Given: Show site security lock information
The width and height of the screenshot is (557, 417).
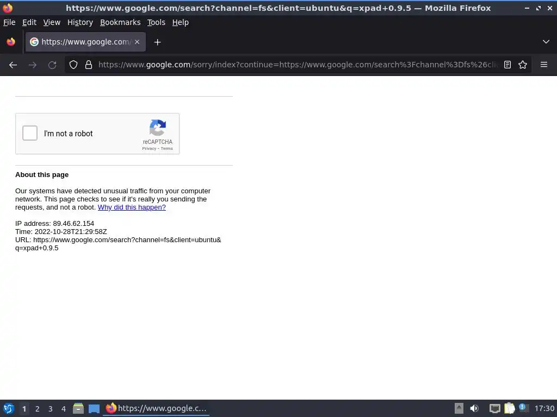Looking at the screenshot, I should tap(89, 65).
